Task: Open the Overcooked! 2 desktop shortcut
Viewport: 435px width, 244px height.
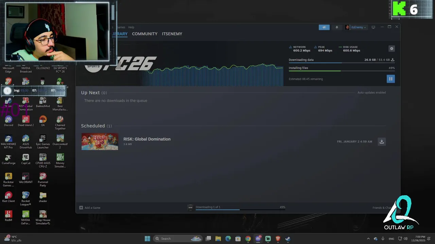Action: (60, 142)
